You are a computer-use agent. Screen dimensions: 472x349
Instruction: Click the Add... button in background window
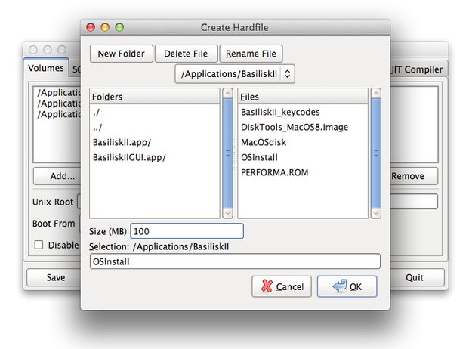[x=57, y=176]
